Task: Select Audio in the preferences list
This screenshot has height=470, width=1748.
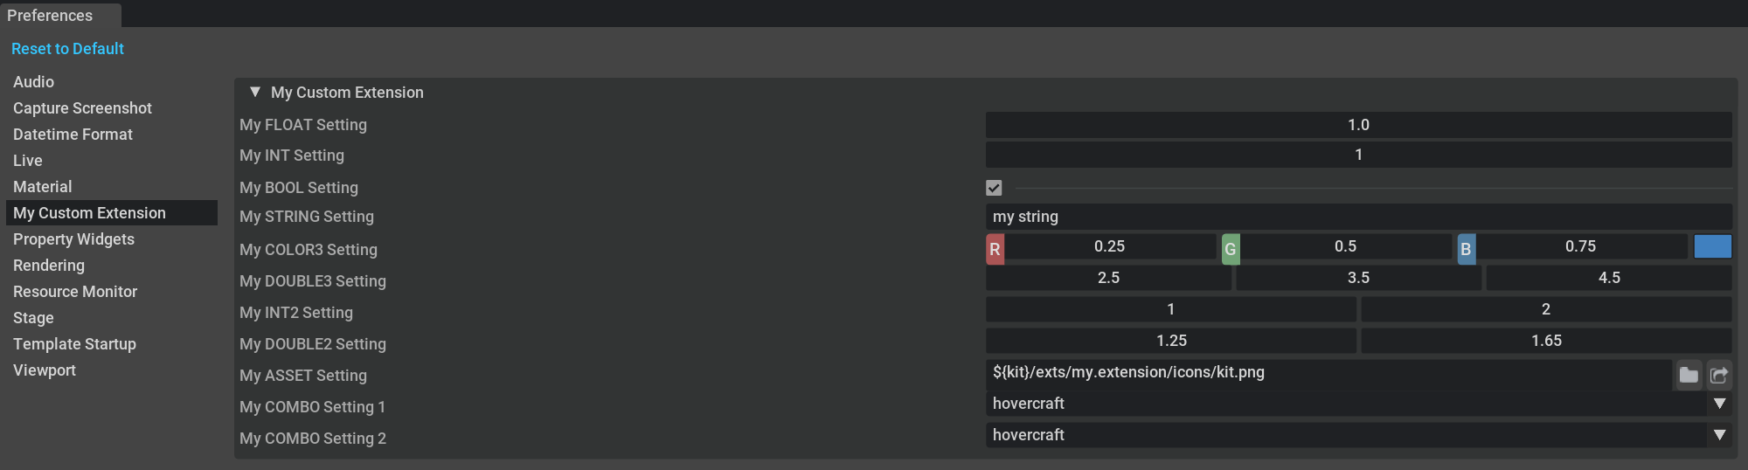Action: click(33, 82)
